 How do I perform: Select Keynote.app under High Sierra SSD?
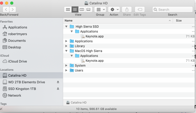[x=94, y=36]
